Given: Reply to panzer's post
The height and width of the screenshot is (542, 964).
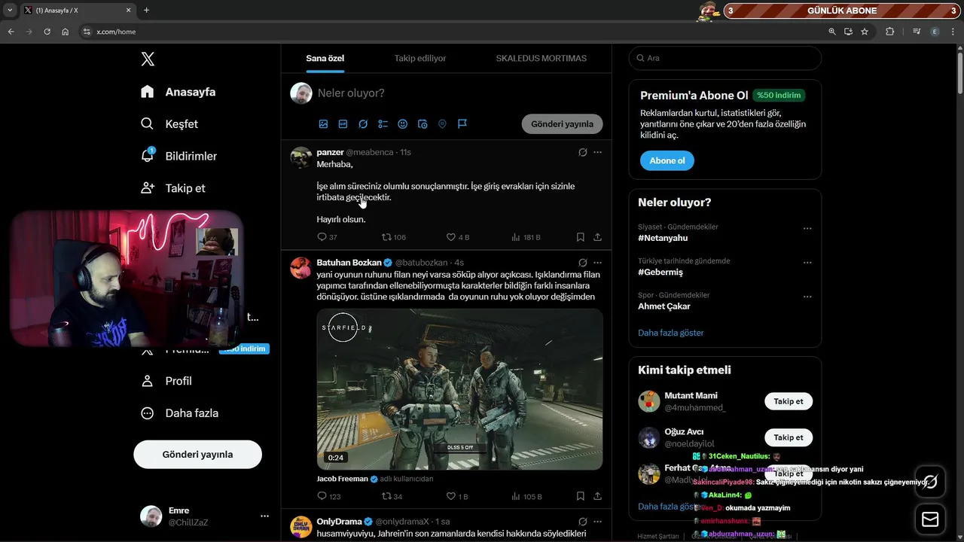Looking at the screenshot, I should (322, 237).
